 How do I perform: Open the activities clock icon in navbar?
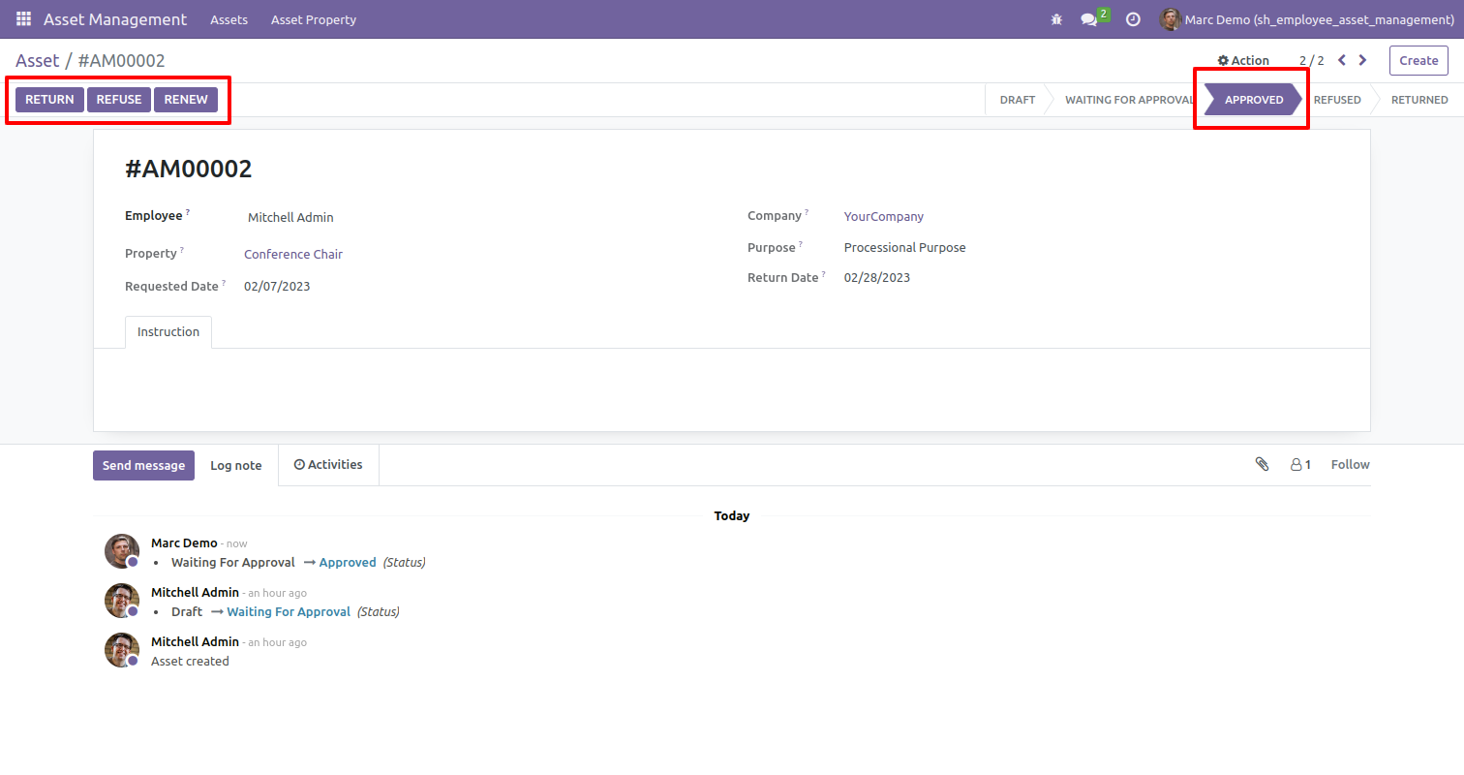1133,19
